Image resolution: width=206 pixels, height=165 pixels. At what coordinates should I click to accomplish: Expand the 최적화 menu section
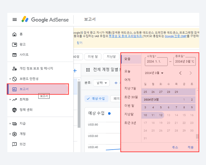pos(10,100)
